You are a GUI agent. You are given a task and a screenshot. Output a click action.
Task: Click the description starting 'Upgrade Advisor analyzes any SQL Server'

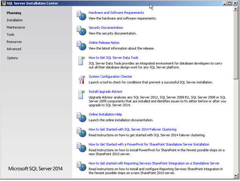[x=157, y=101]
